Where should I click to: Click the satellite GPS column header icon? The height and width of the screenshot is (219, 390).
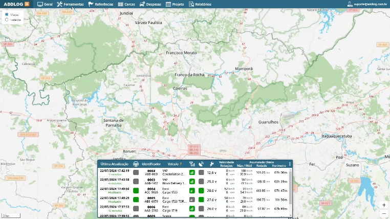201,164
